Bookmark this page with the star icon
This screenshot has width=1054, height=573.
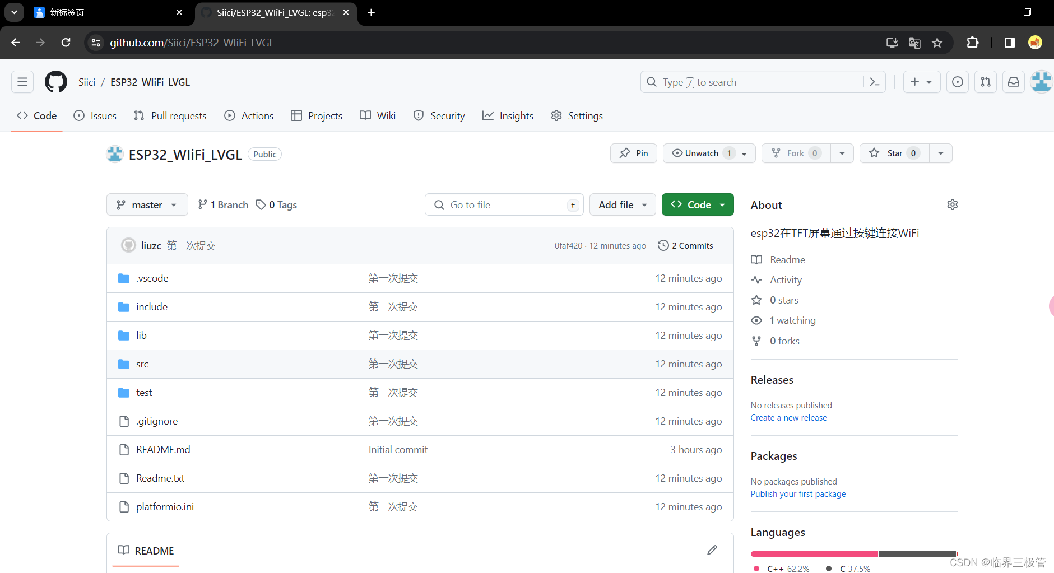point(937,43)
